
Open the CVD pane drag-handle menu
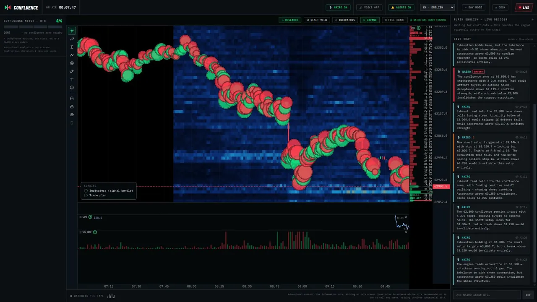tap(80, 217)
